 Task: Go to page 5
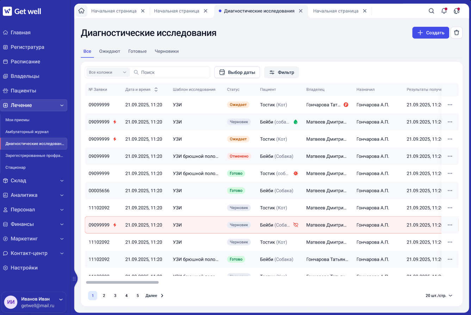[138, 296]
